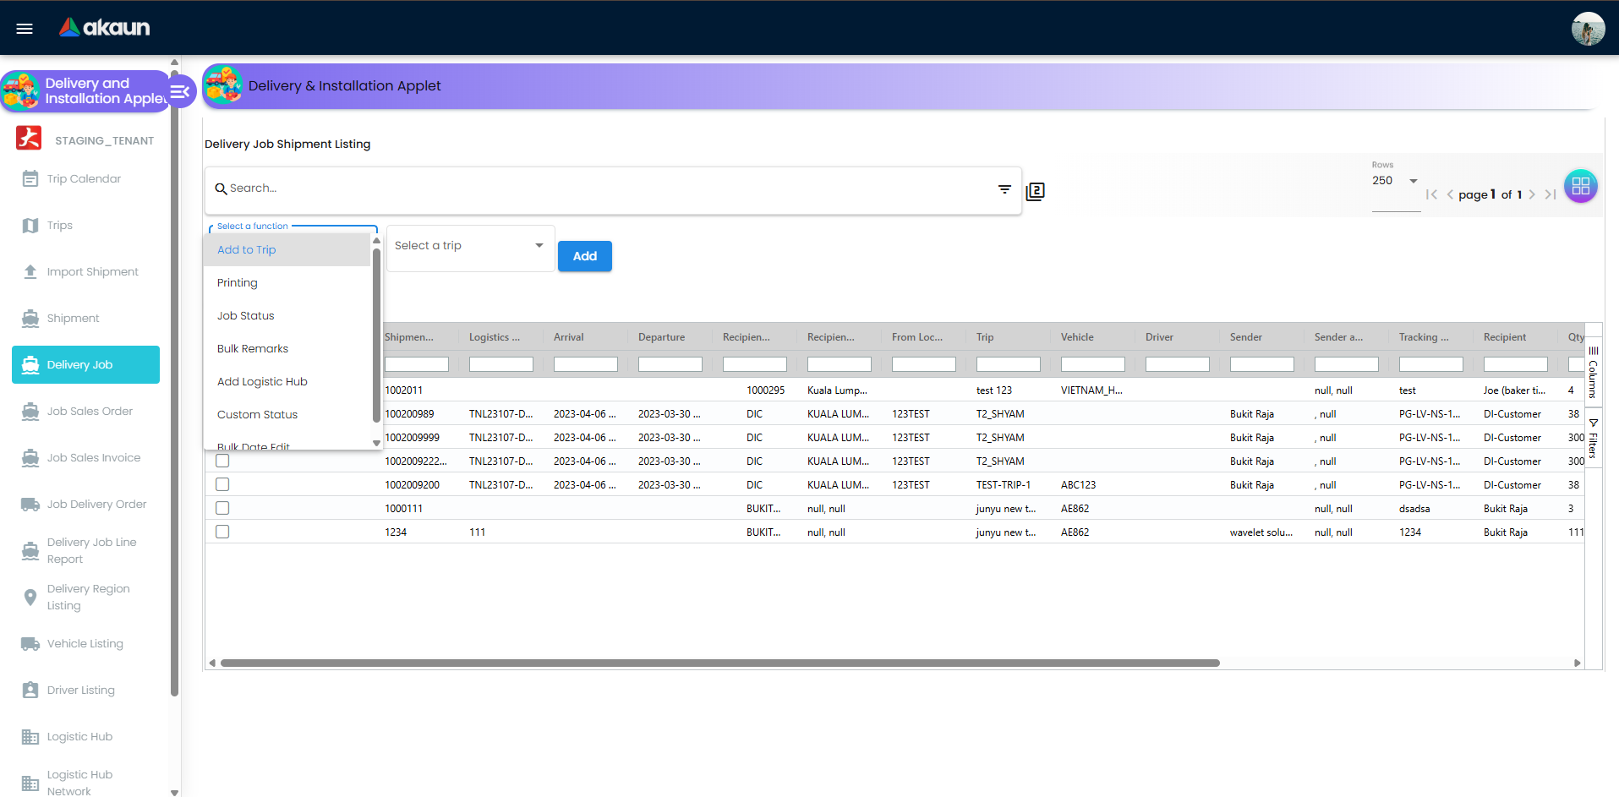Open the grid view icon near pagination
Screen dimensions: 1619x797
click(x=1580, y=186)
